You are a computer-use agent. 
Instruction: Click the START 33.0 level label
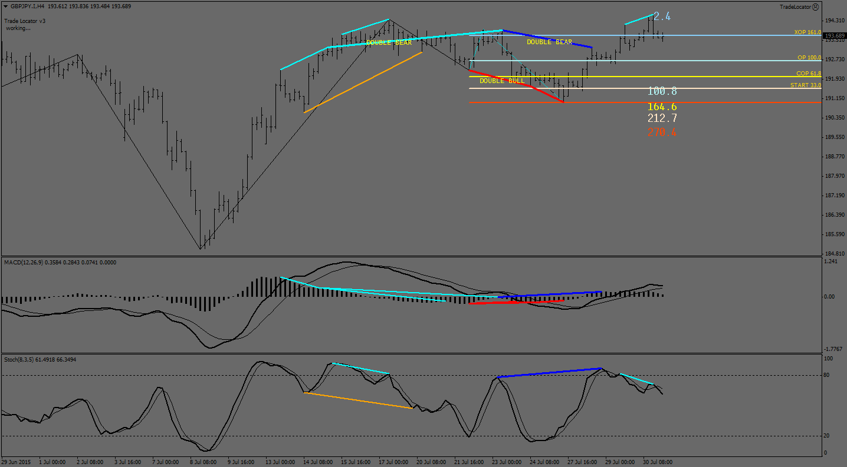coord(805,85)
